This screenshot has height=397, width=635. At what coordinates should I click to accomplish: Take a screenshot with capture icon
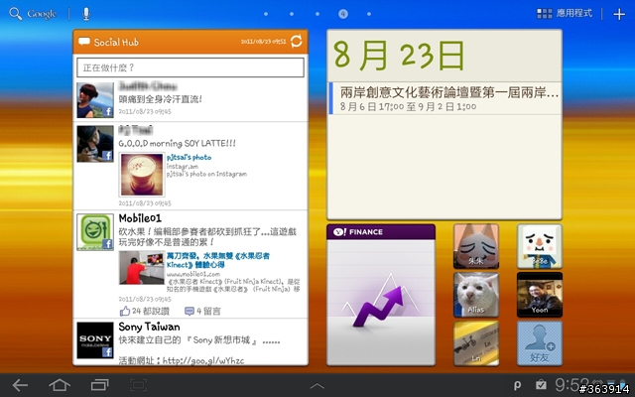[138, 385]
